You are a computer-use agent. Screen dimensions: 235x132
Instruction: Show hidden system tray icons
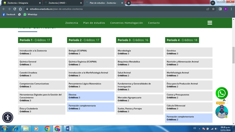click(200, 129)
